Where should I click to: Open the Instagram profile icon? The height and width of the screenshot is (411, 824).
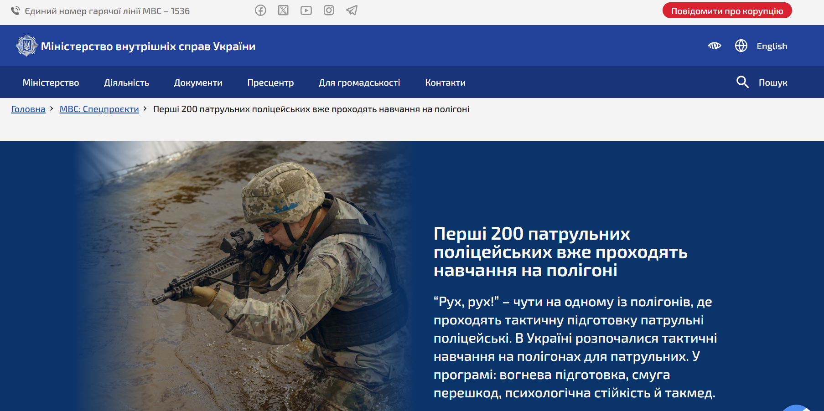[329, 10]
